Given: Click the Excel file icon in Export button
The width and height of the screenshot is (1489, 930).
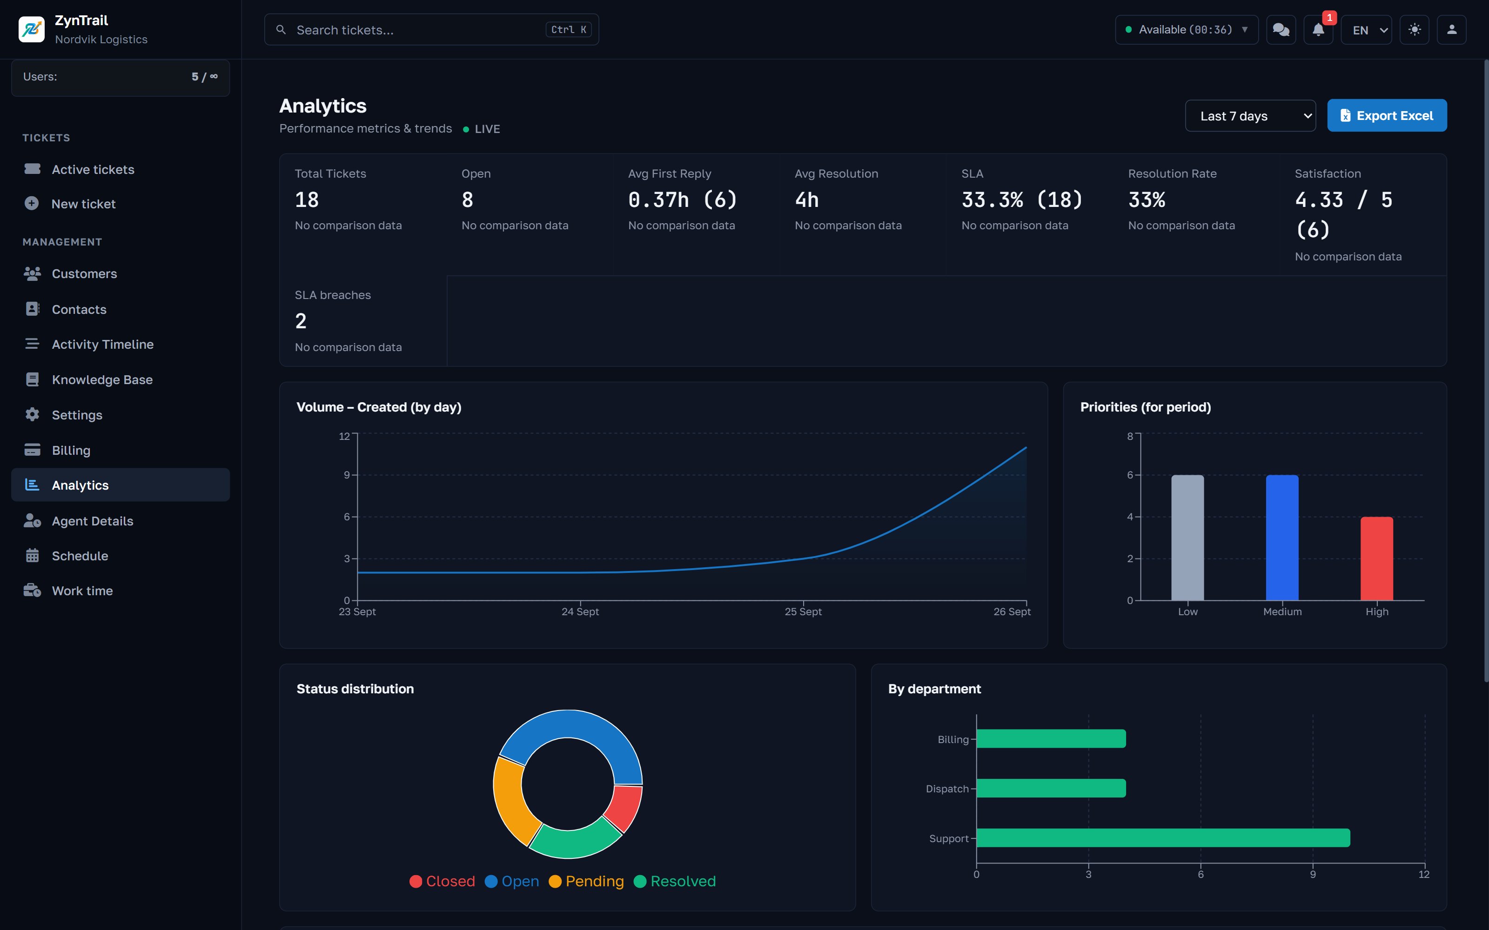Looking at the screenshot, I should pos(1346,116).
